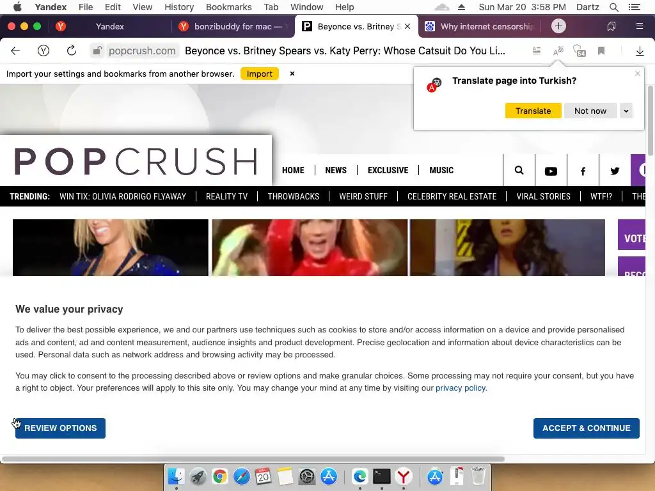Open the privacy policy link
The width and height of the screenshot is (655, 491).
pyautogui.click(x=461, y=388)
